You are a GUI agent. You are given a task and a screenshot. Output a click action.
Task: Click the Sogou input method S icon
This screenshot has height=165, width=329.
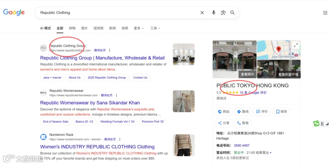[x=316, y=124]
